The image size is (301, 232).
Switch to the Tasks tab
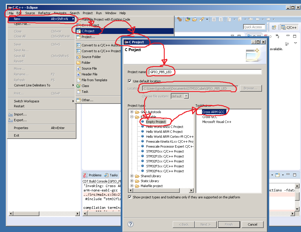coord(111,175)
